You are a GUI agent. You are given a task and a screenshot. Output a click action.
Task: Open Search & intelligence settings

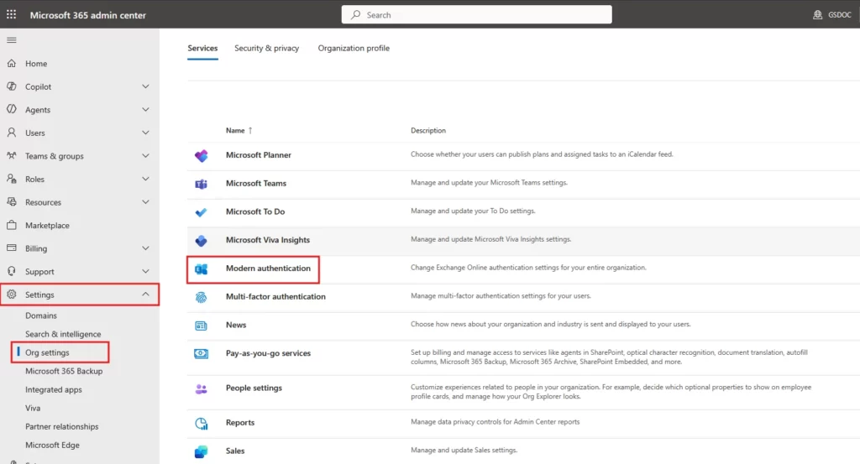click(x=63, y=334)
